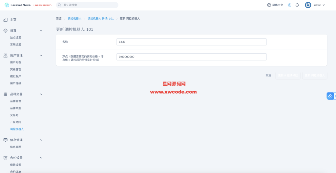Open the notifications bell

click(x=297, y=5)
